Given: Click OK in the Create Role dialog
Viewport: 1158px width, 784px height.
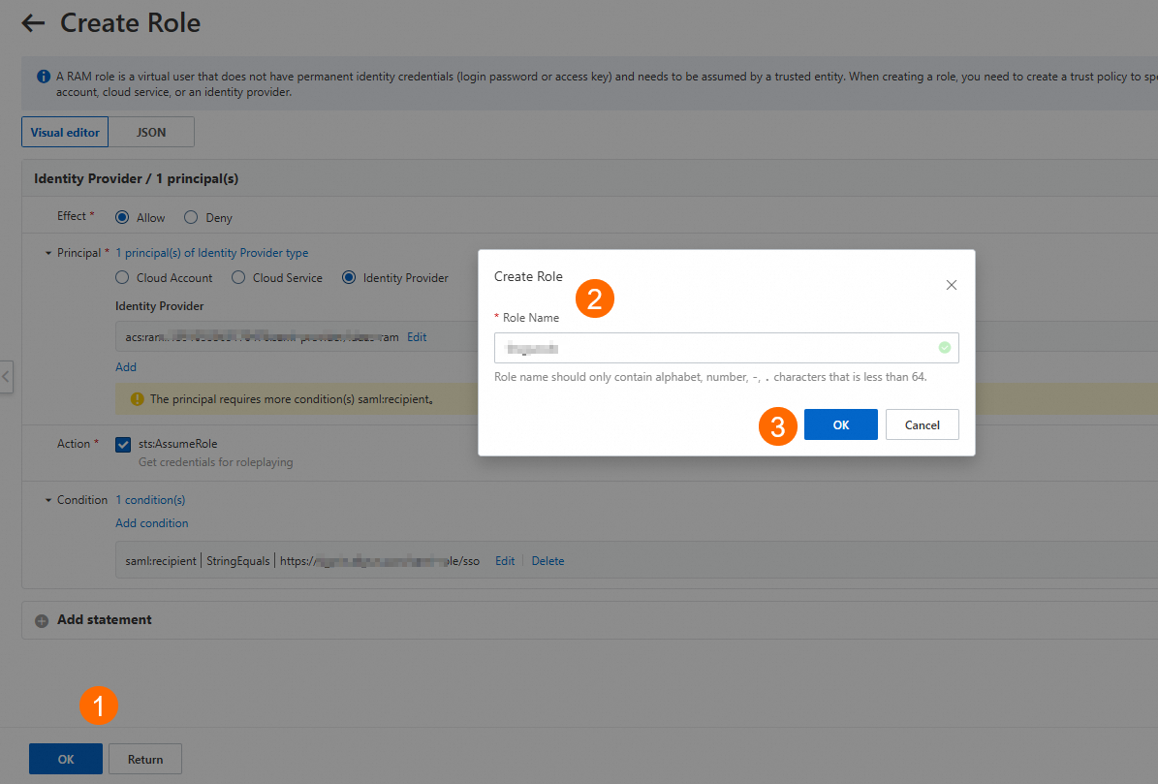Looking at the screenshot, I should pos(840,424).
